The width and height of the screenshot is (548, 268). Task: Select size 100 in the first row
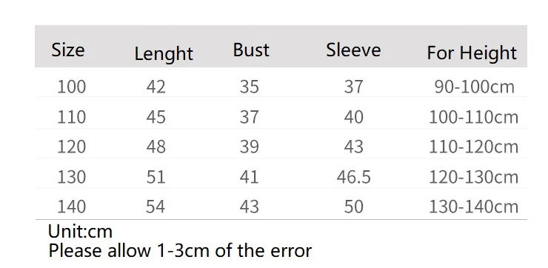[71, 87]
